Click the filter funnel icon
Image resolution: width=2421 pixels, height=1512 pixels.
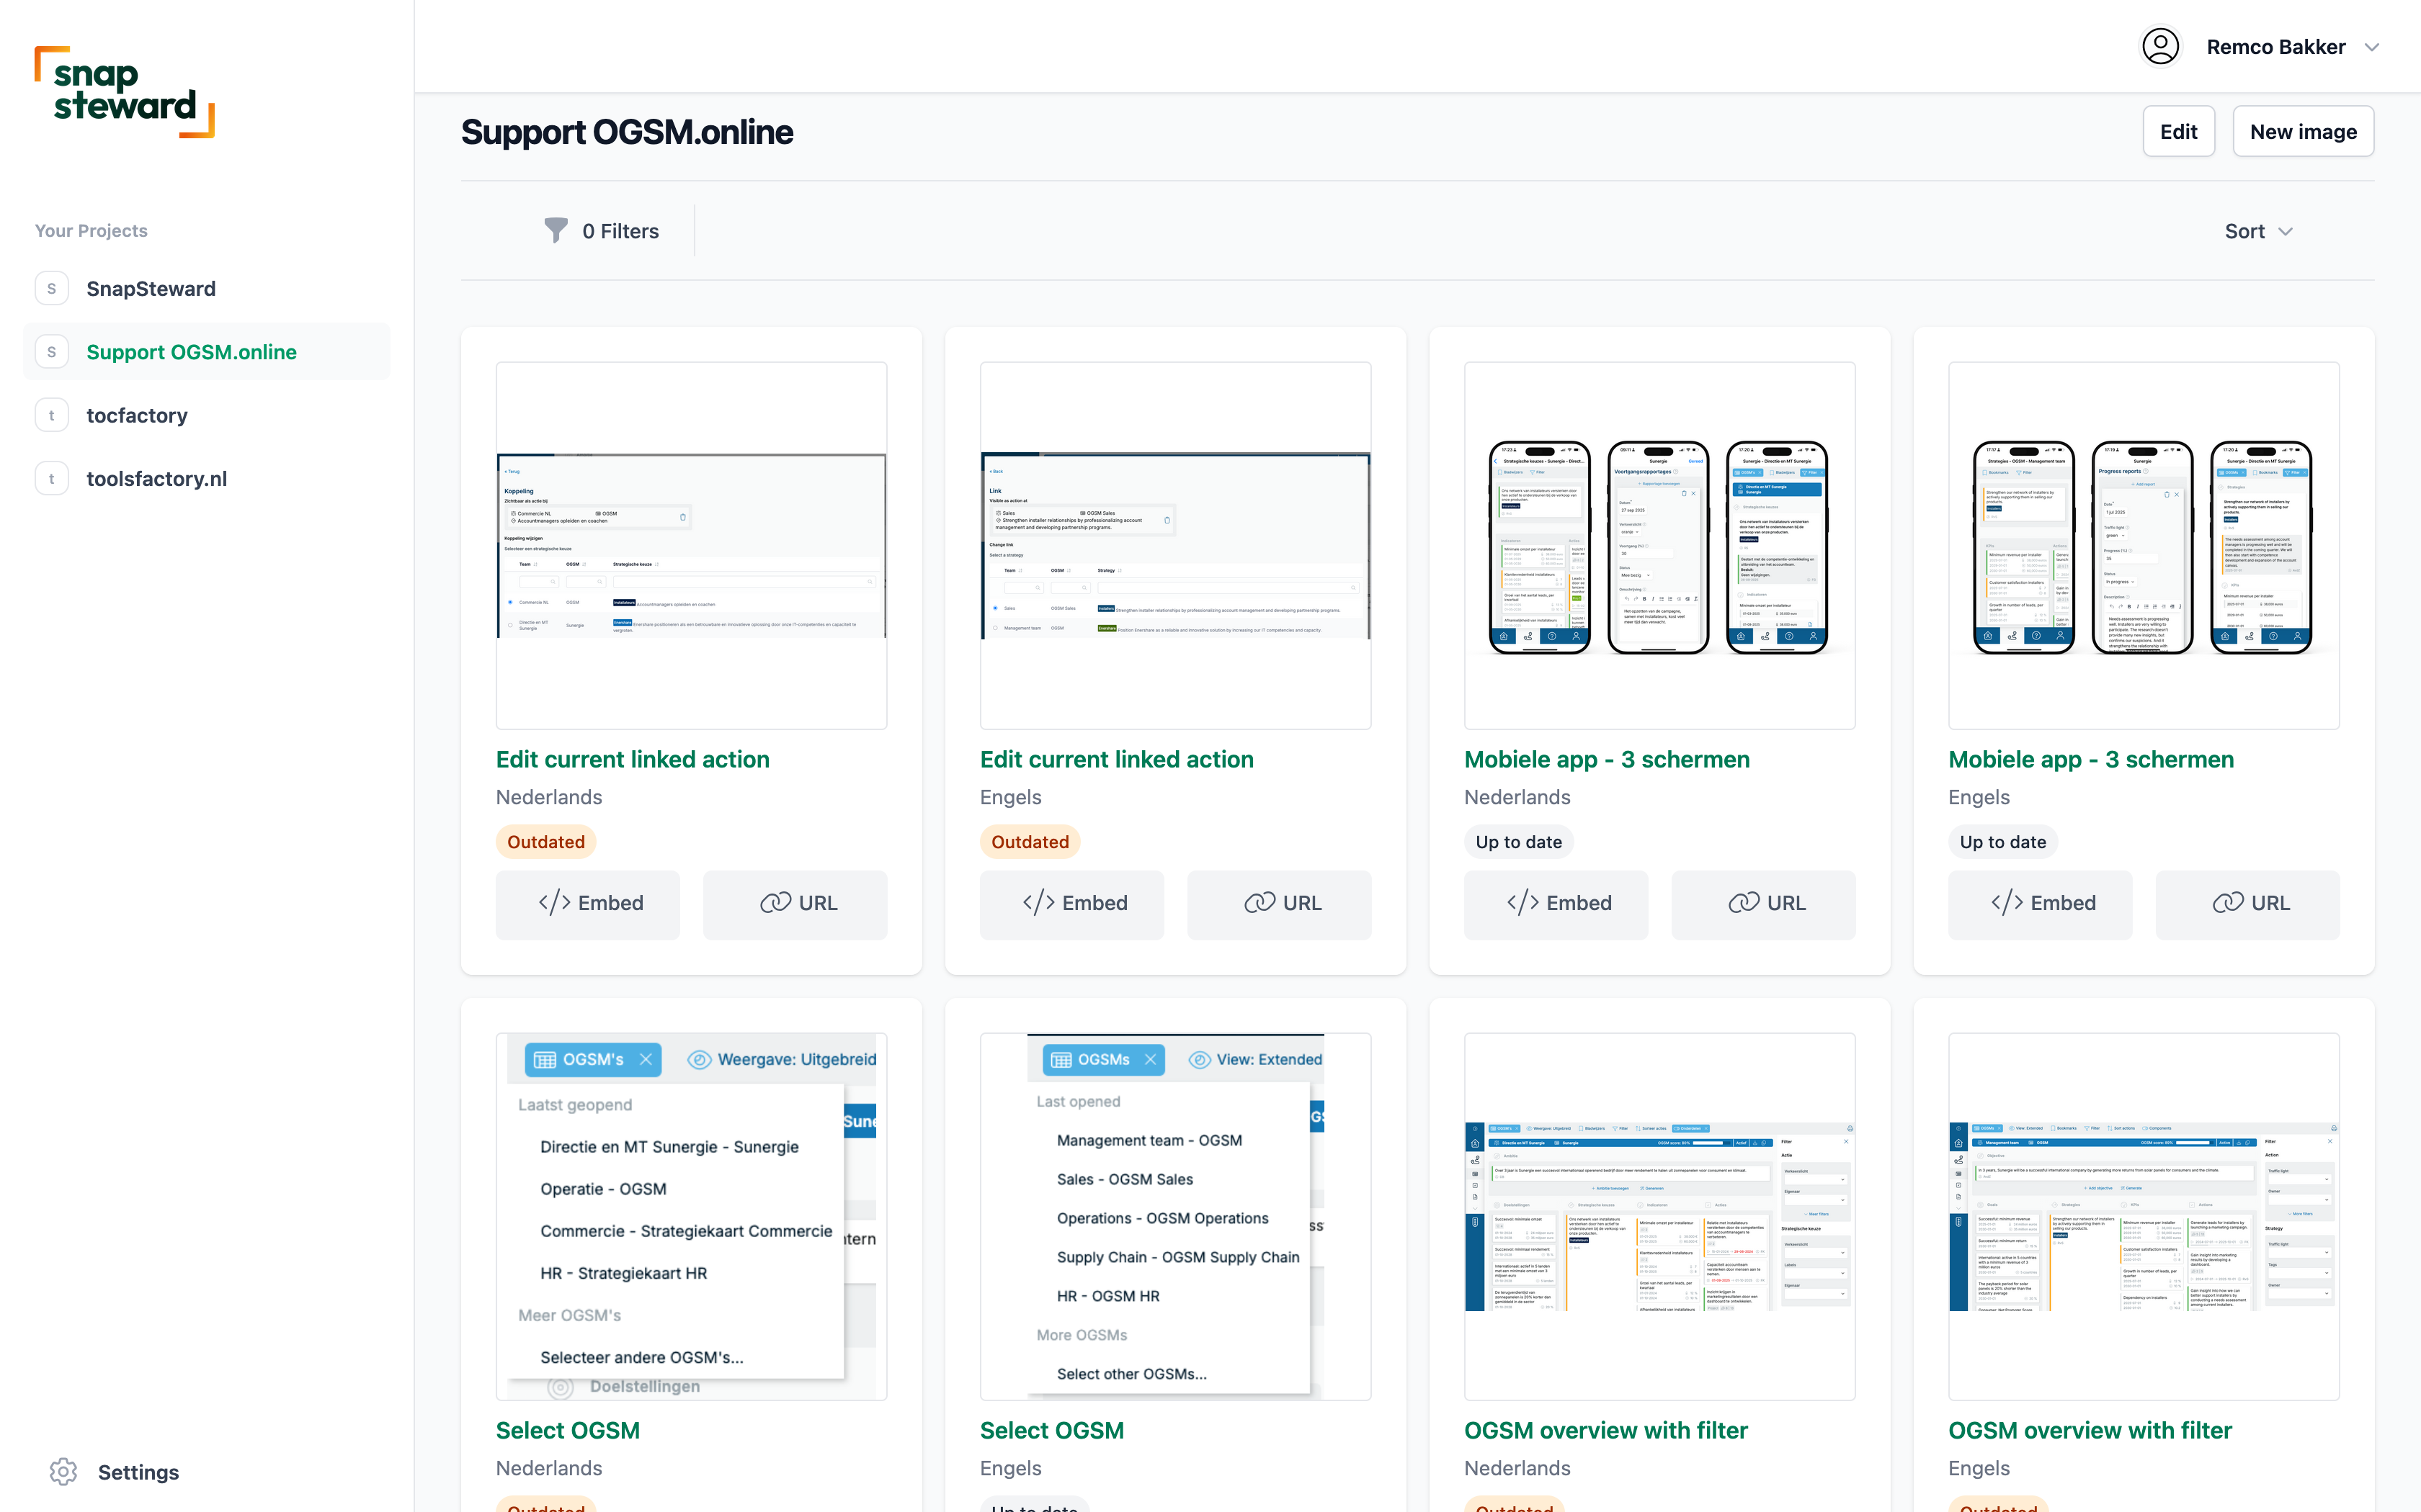[556, 231]
